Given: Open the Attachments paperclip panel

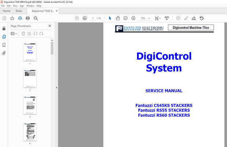Looking at the screenshot, I should click(x=4, y=53).
